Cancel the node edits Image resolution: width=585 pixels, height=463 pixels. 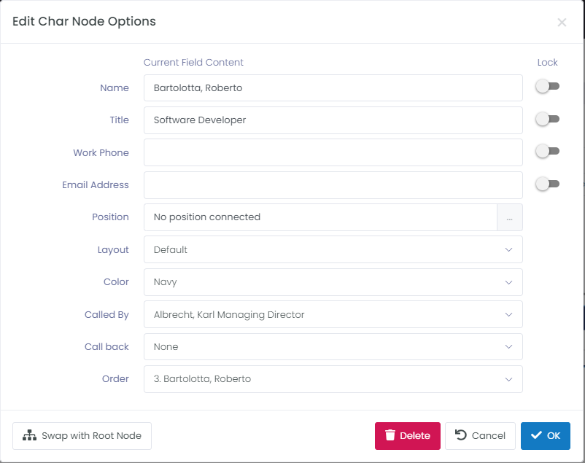point(480,436)
